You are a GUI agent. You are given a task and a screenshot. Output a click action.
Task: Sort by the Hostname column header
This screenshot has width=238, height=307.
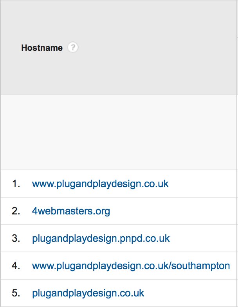coord(42,48)
